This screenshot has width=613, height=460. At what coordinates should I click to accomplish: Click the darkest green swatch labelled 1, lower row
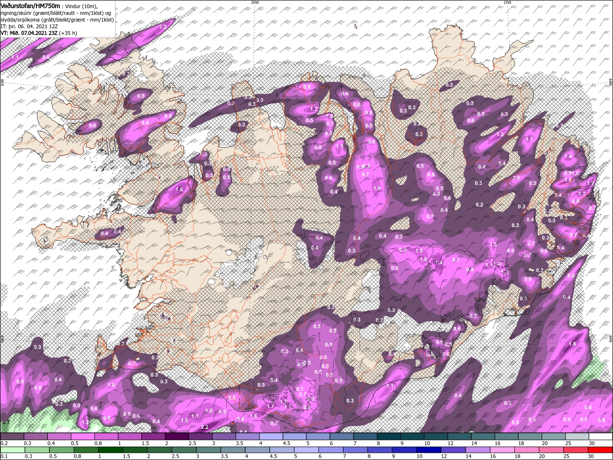111,450
